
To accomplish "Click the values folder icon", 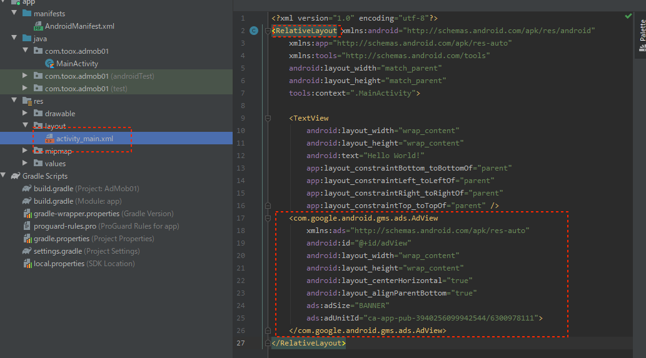I will point(38,163).
